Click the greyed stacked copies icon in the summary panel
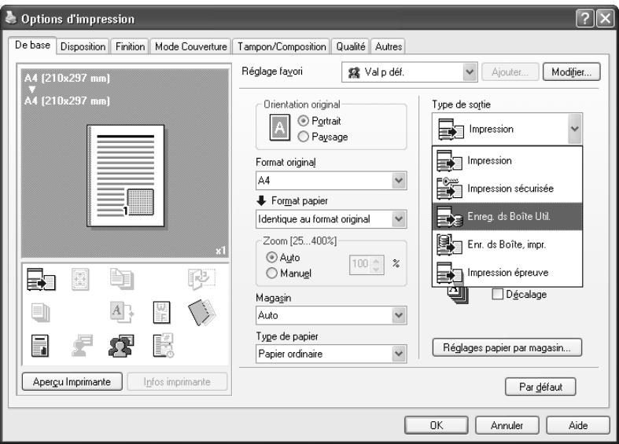 coord(41,312)
